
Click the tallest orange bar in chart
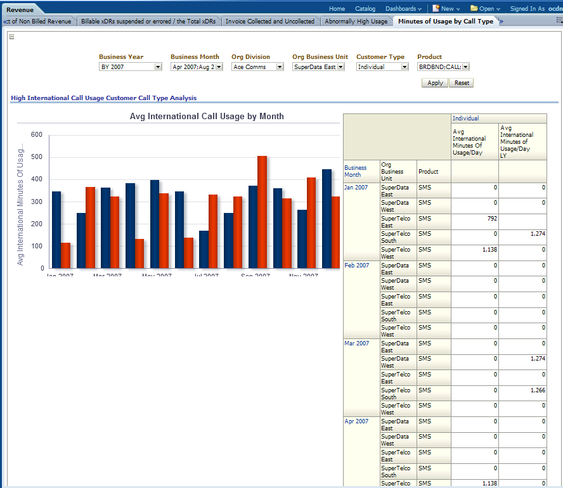(x=262, y=212)
